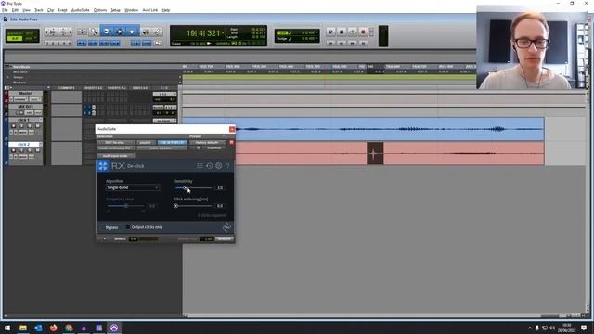Image resolution: width=594 pixels, height=334 pixels.
Task: Click the blue USE IN PLAYLIST button
Action: pyautogui.click(x=172, y=142)
